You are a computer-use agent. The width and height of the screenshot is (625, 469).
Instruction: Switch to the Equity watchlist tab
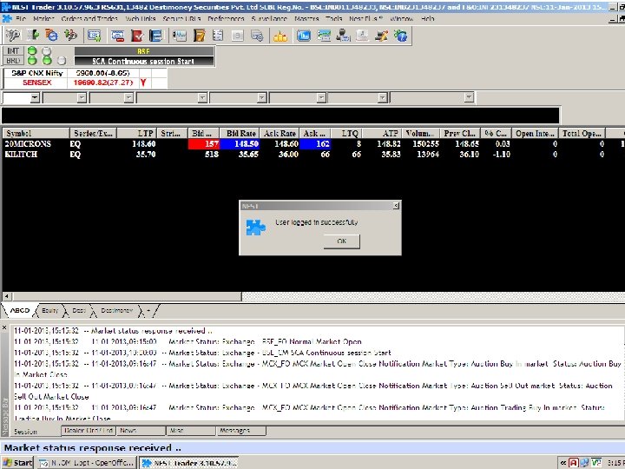click(49, 310)
